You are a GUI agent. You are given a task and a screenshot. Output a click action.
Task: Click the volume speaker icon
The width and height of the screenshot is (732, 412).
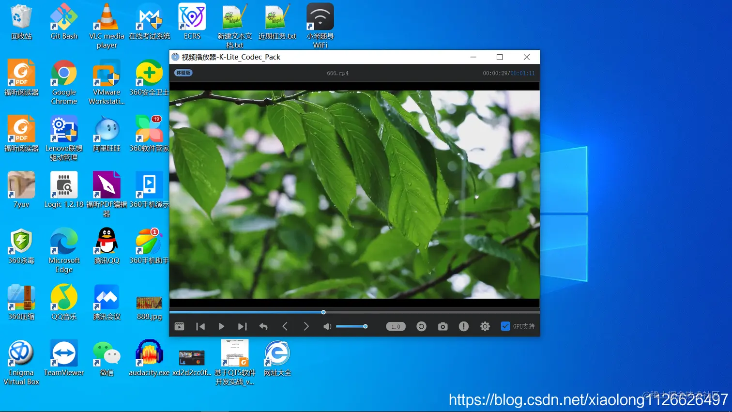(x=327, y=326)
